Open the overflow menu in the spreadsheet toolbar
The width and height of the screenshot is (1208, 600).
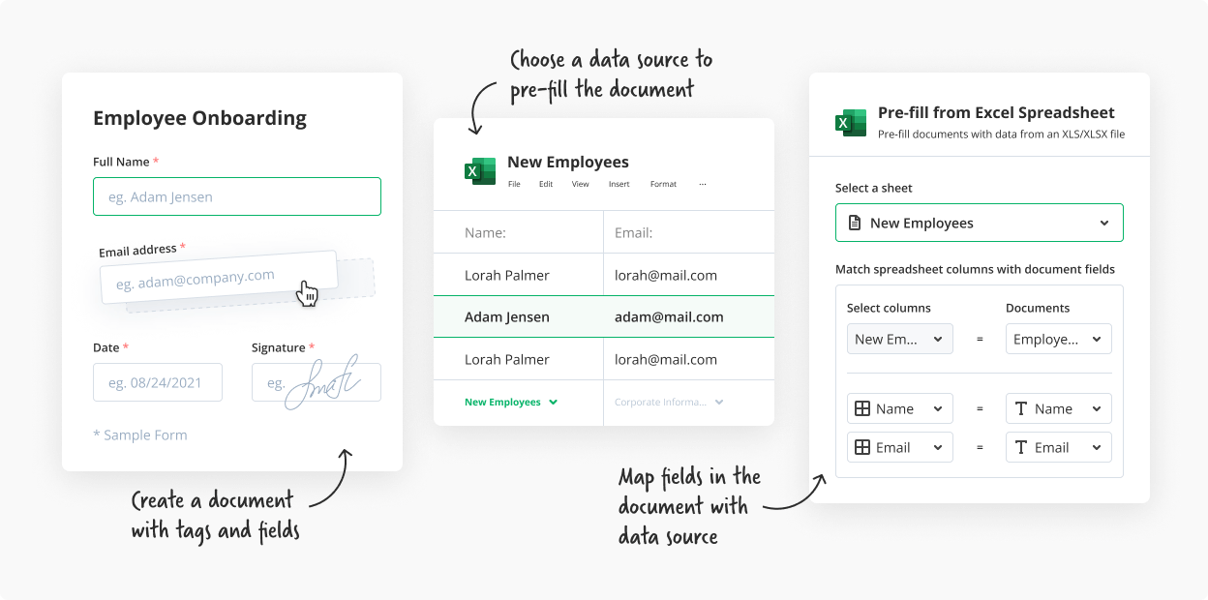point(702,184)
